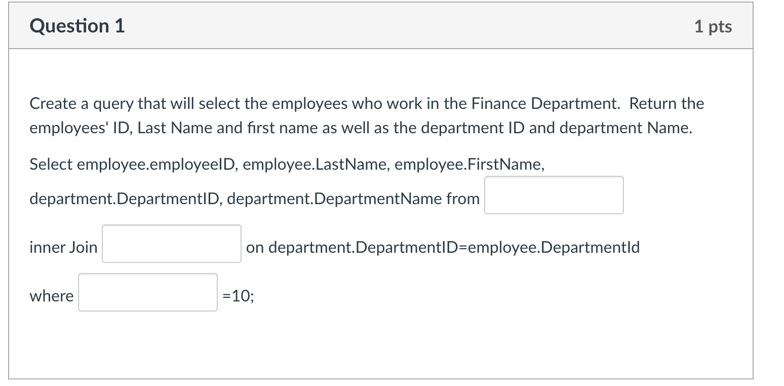784x386 pixels.
Task: Select the Question 1 header text
Action: [77, 25]
